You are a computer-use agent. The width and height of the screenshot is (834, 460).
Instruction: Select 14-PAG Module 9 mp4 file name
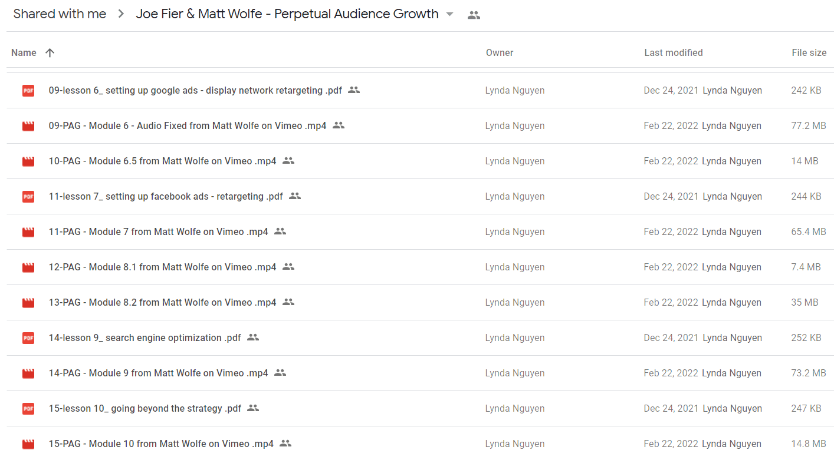[158, 373]
